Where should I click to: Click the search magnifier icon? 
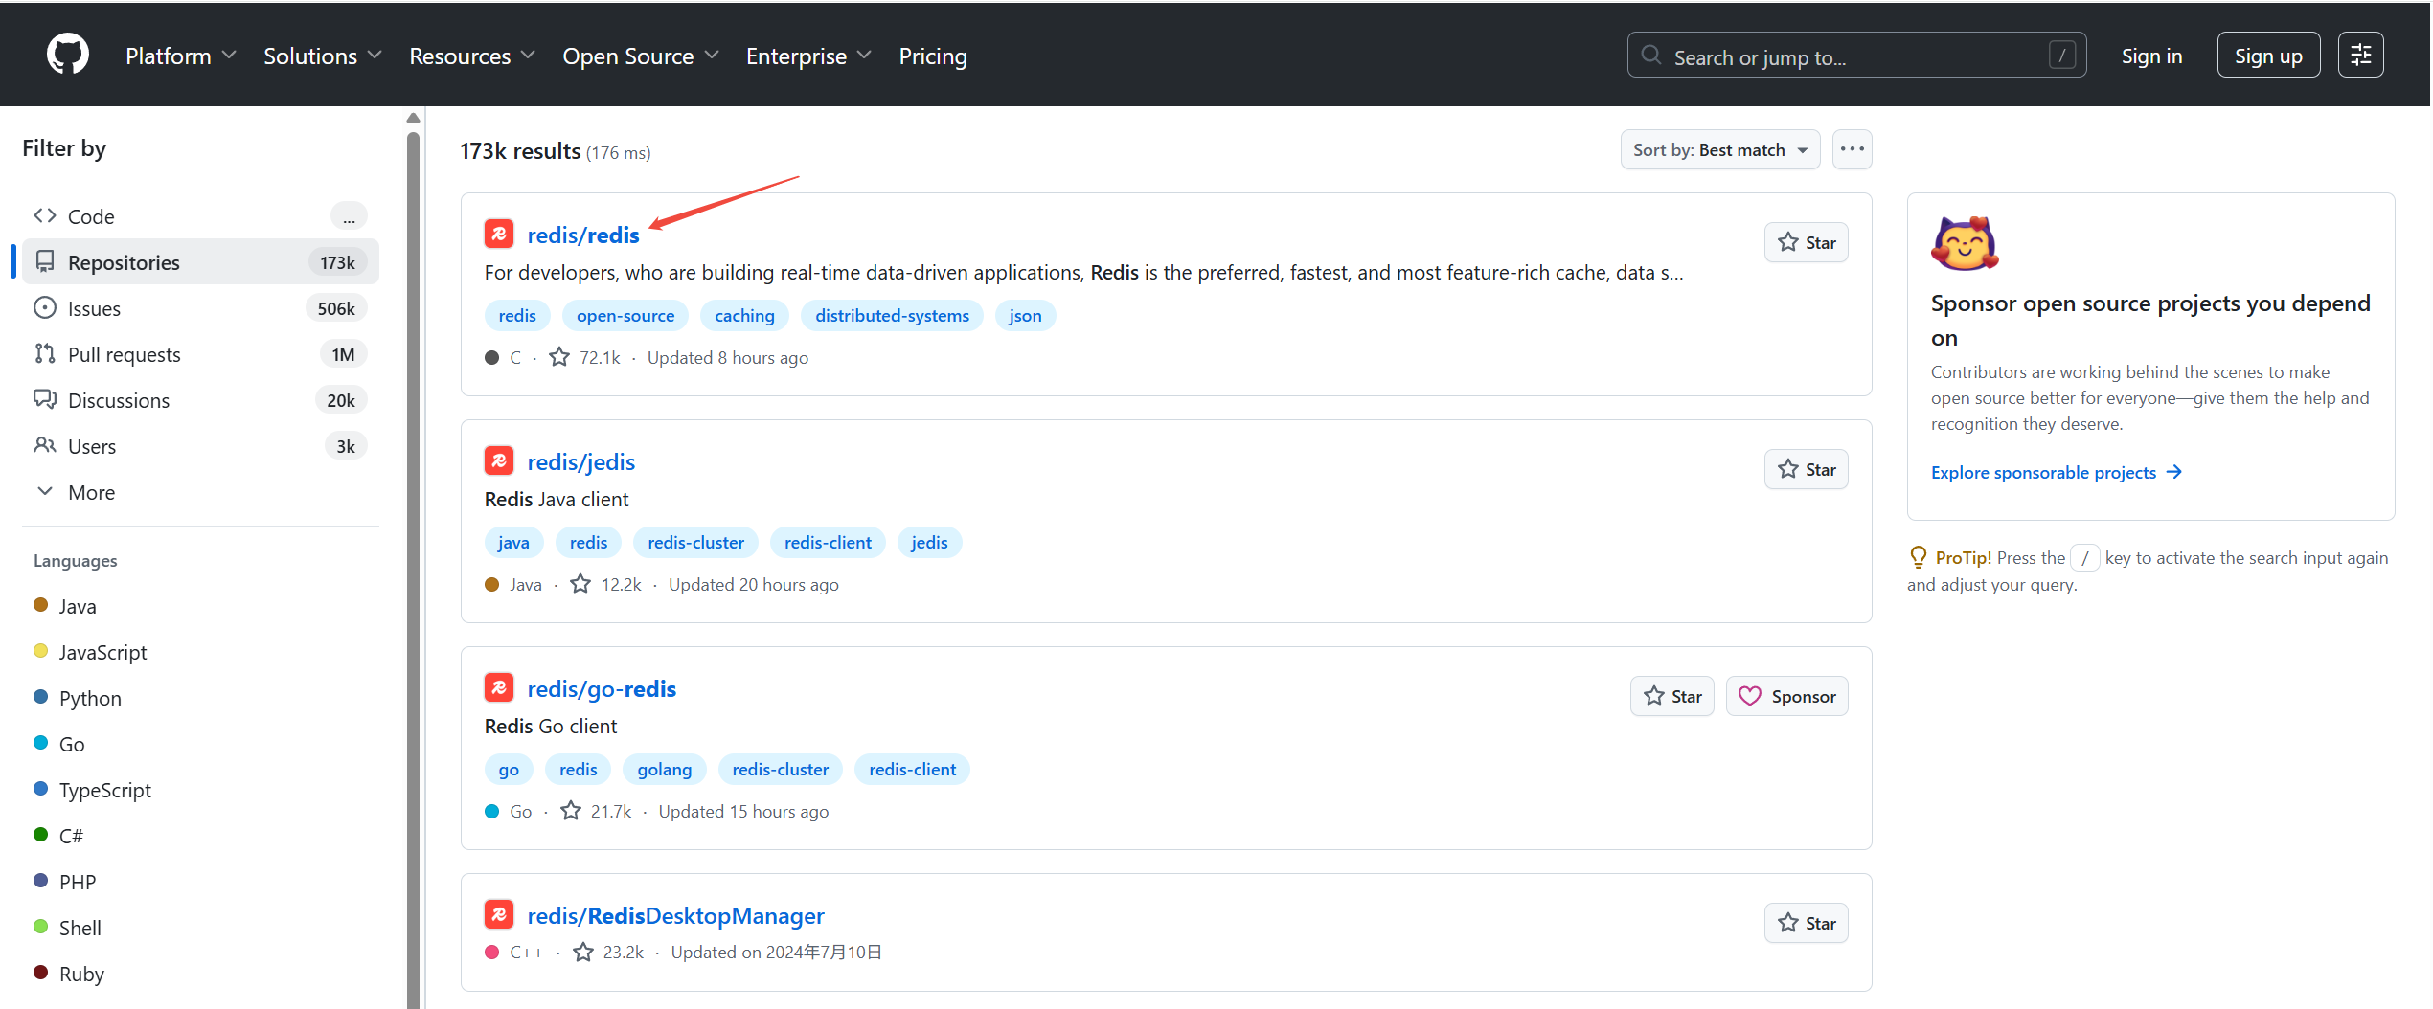click(x=1651, y=56)
